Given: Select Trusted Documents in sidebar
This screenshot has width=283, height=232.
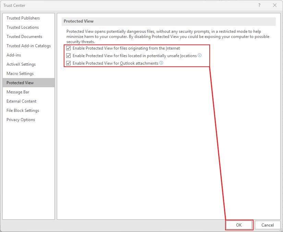Looking at the screenshot, I should (x=29, y=37).
